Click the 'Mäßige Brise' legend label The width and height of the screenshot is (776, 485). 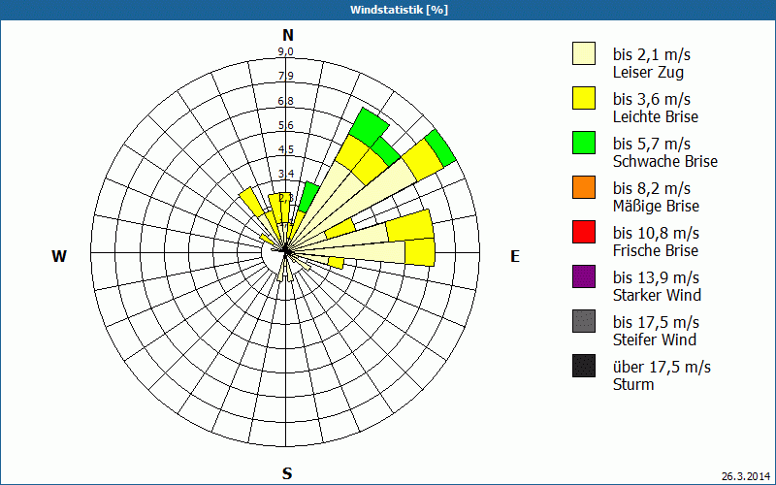point(657,206)
